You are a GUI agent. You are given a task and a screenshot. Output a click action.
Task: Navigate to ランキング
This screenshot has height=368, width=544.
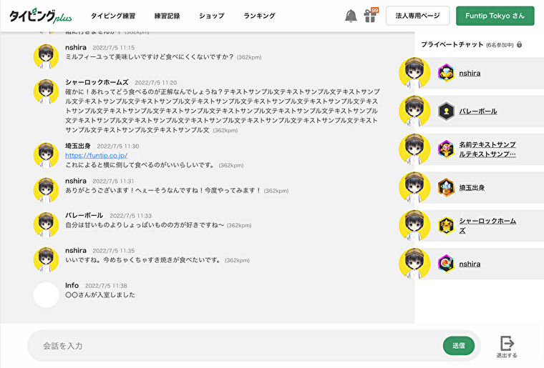259,16
